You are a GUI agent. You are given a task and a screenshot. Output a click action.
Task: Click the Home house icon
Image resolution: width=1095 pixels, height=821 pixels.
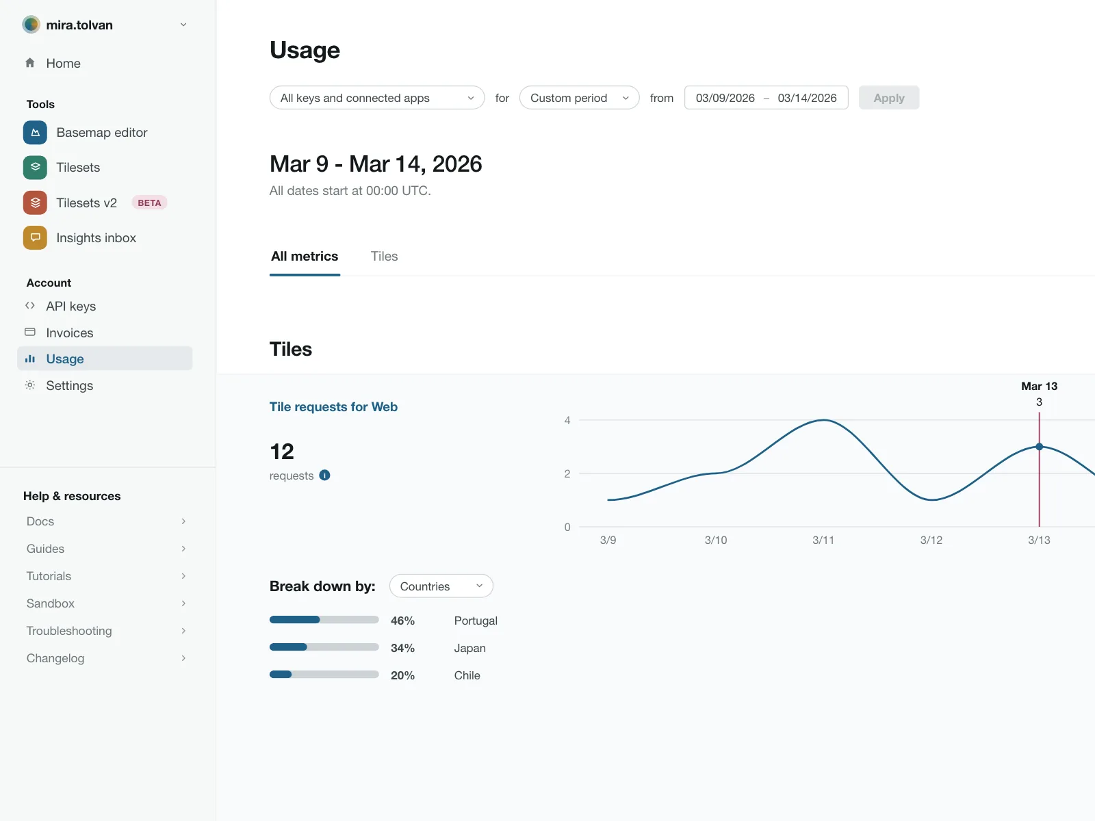pyautogui.click(x=30, y=63)
